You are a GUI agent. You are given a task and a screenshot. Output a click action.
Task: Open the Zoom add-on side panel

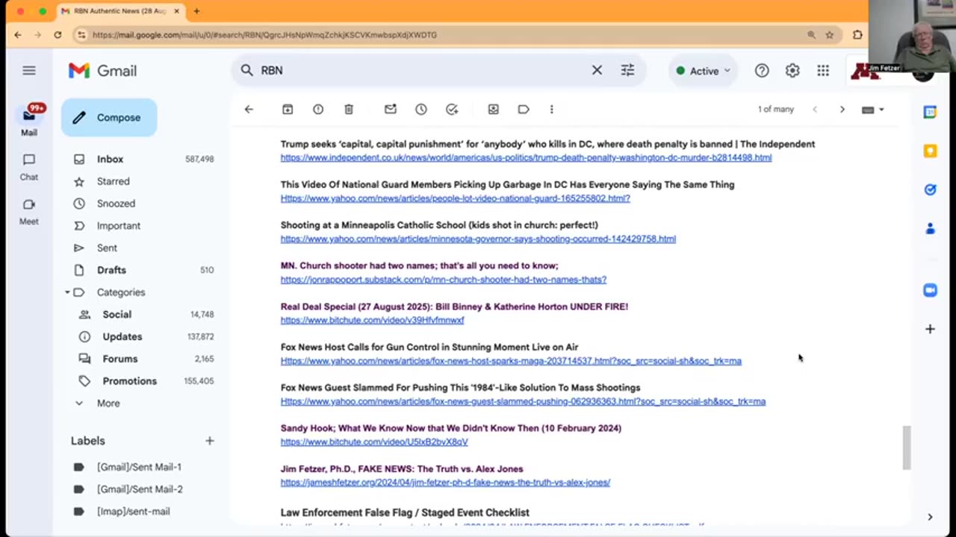[x=930, y=290]
